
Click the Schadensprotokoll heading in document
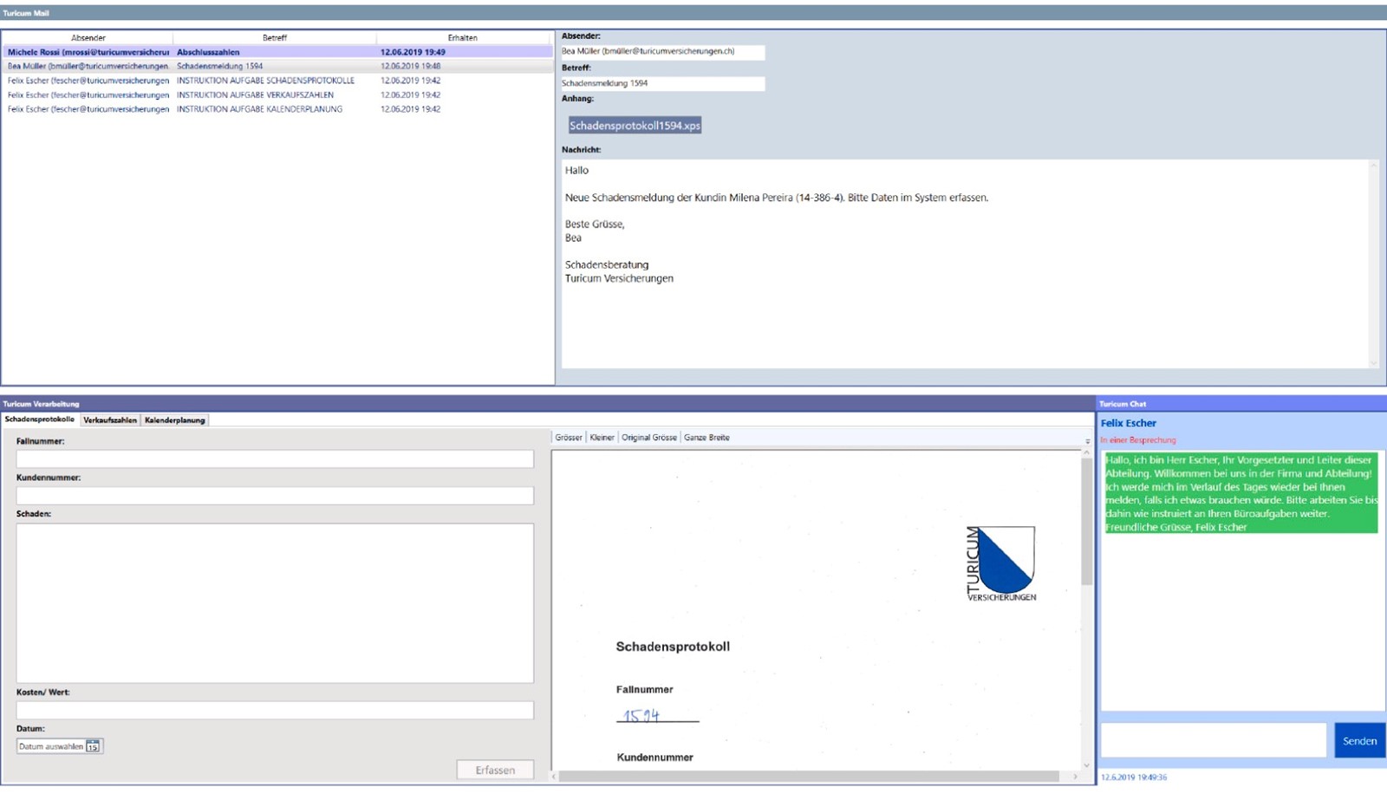pos(673,647)
